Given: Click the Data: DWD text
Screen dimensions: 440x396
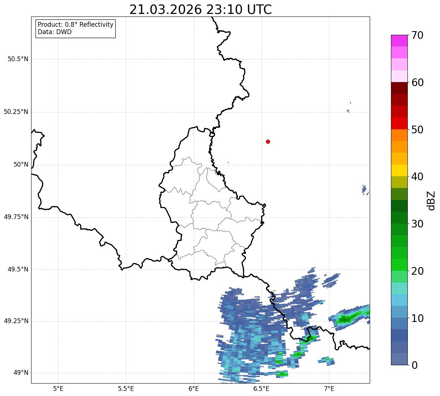Looking at the screenshot, I should [x=55, y=32].
